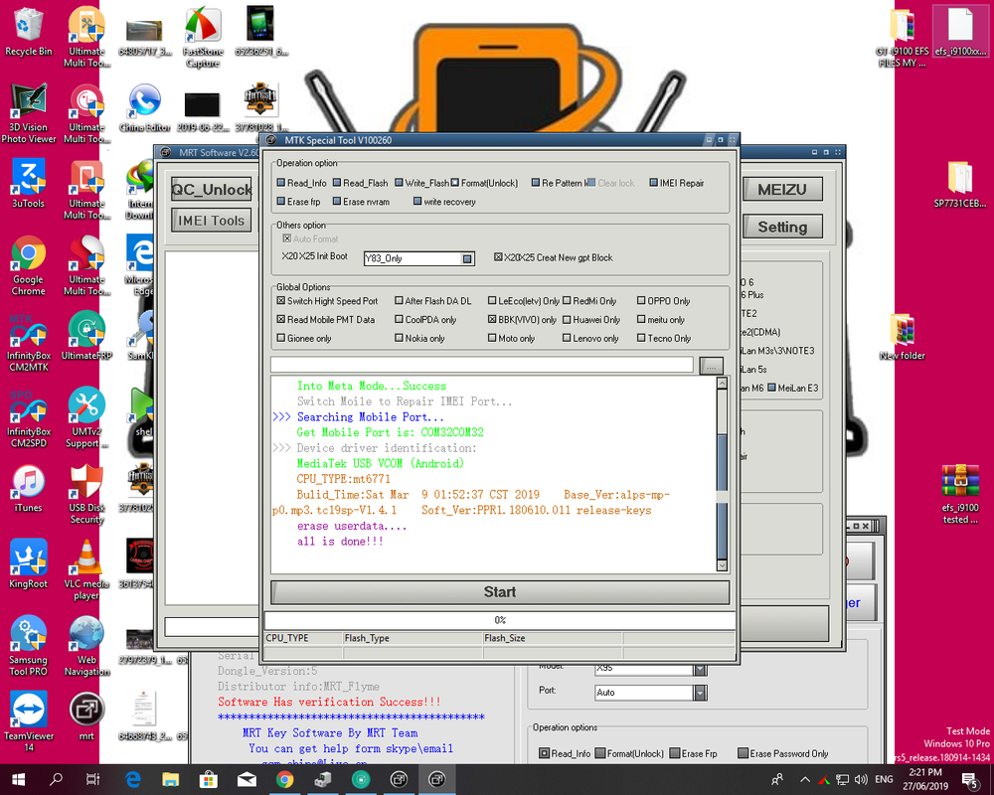
Task: Launch KingRoot from the desktop
Action: click(x=28, y=564)
